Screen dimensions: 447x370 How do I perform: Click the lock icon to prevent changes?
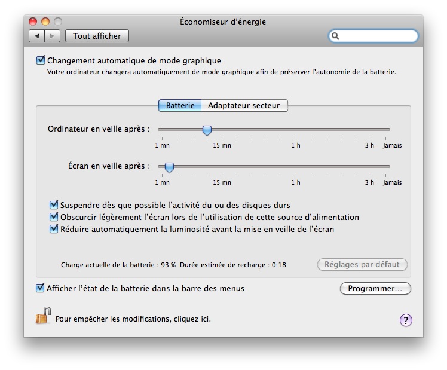[43, 316]
